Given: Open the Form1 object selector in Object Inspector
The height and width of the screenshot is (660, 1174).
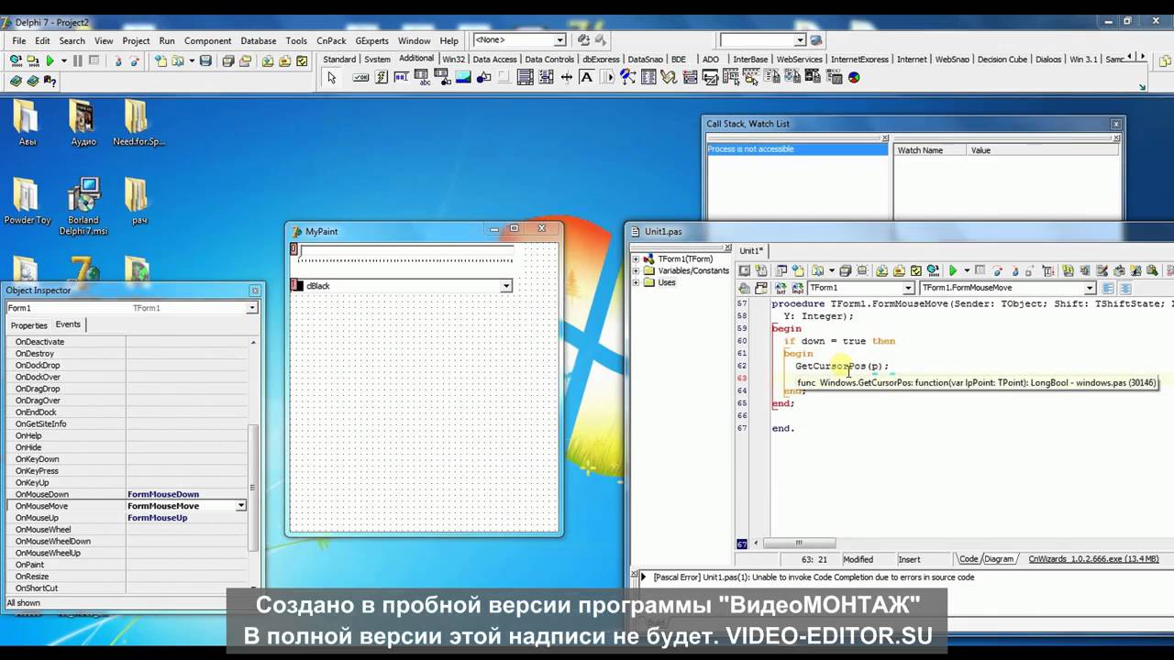Looking at the screenshot, I should tap(251, 308).
